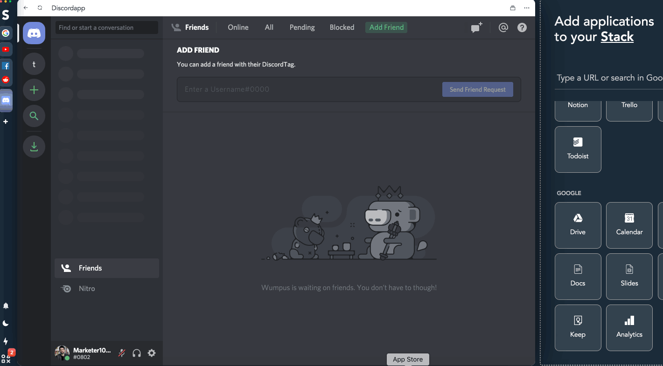The width and height of the screenshot is (663, 366).
Task: Open recent mentions with the @ icon
Action: coord(503,27)
